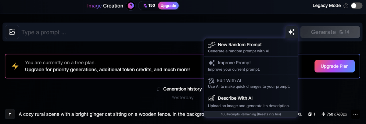The height and width of the screenshot is (124, 366).
Task: Toggle the Legacy Mode switch
Action: pyautogui.click(x=357, y=6)
